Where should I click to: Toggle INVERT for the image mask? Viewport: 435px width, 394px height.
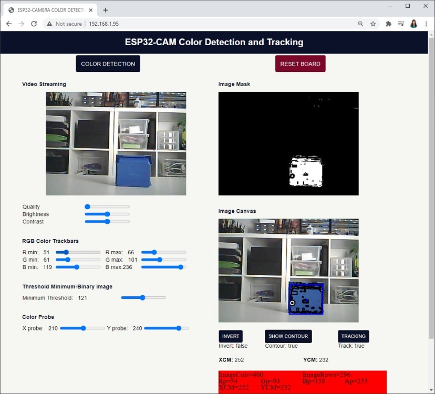(230, 336)
